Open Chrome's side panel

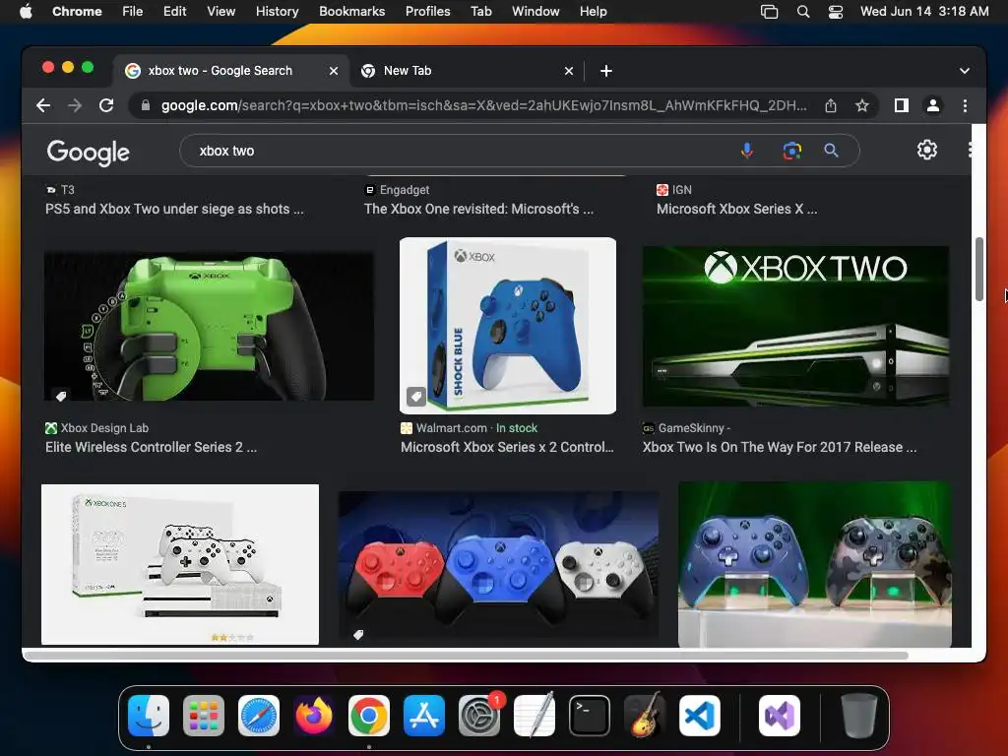pyautogui.click(x=902, y=105)
